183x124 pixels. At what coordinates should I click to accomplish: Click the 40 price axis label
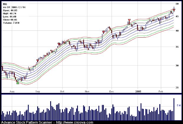[177, 31]
